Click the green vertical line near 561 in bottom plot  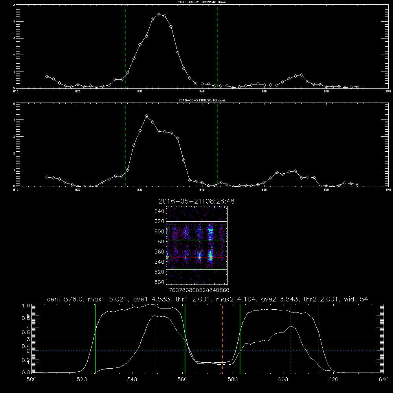185,339
